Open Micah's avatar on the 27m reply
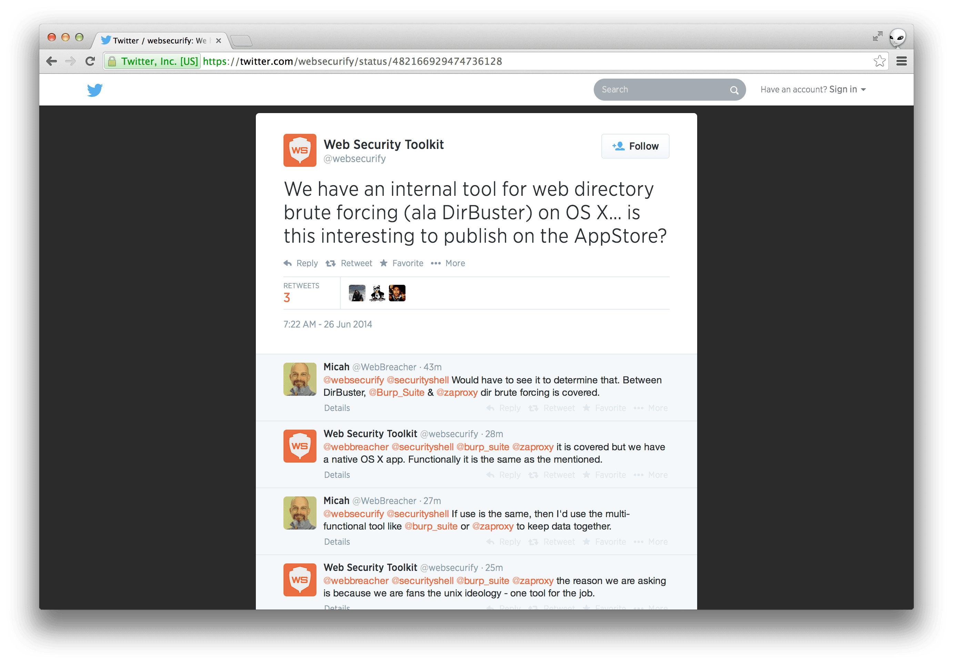 point(300,513)
